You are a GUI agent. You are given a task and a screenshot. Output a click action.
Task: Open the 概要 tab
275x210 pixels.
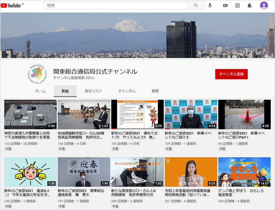155,91
